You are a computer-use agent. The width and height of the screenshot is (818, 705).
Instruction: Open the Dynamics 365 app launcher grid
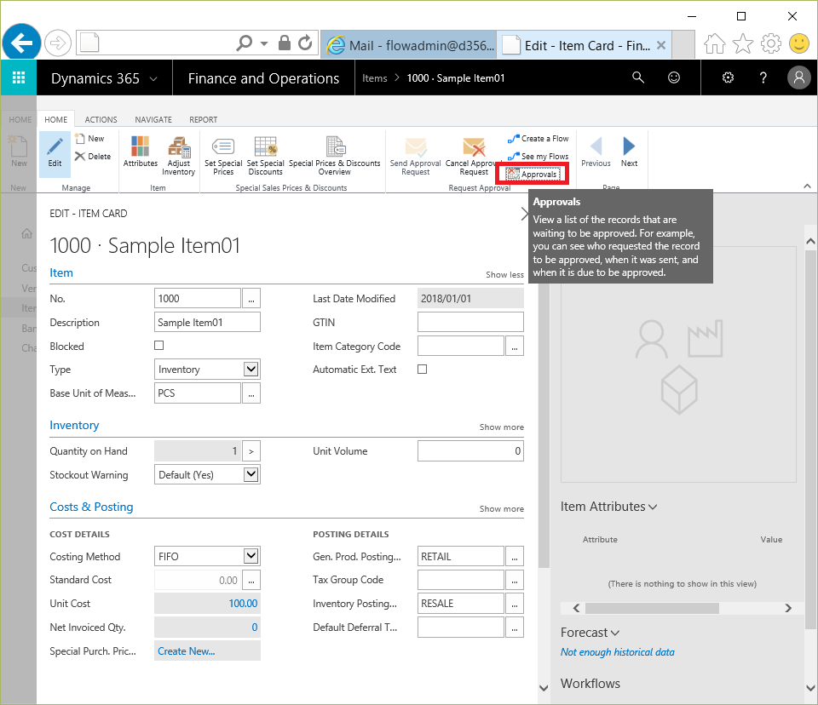click(19, 77)
